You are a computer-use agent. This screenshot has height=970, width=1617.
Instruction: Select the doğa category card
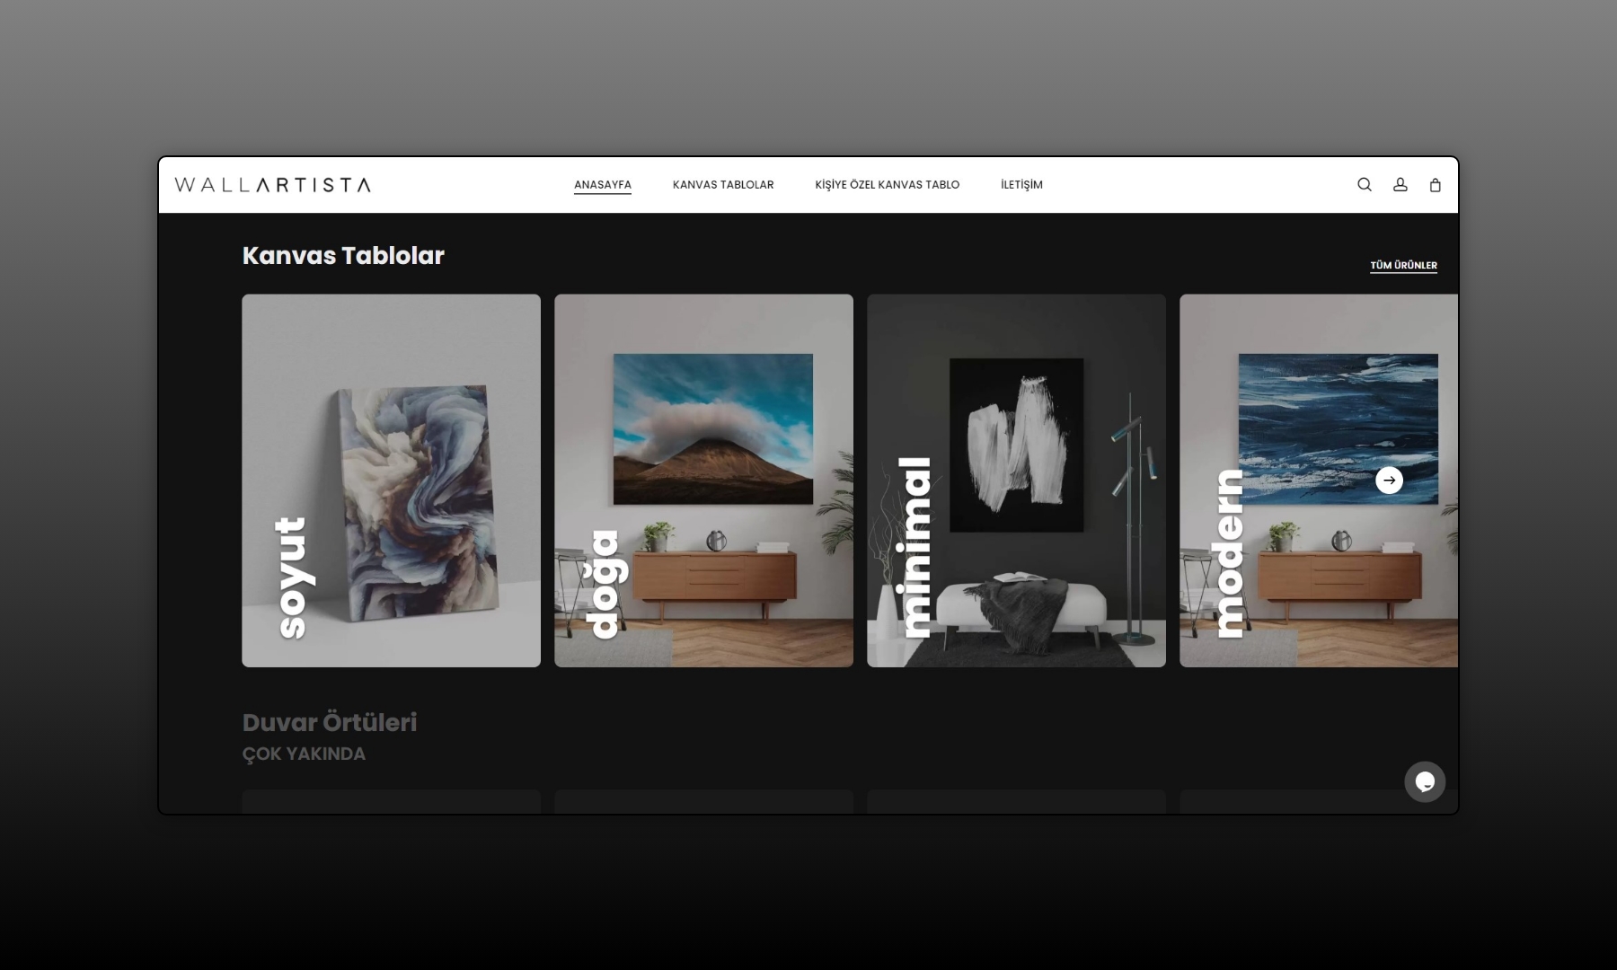[x=703, y=481]
